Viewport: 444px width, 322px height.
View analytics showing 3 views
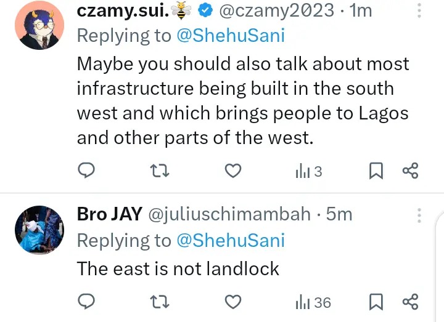[309, 171]
